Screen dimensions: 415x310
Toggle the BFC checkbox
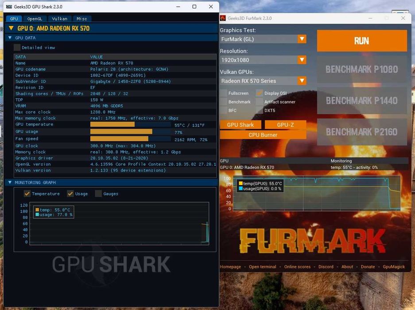[224, 110]
